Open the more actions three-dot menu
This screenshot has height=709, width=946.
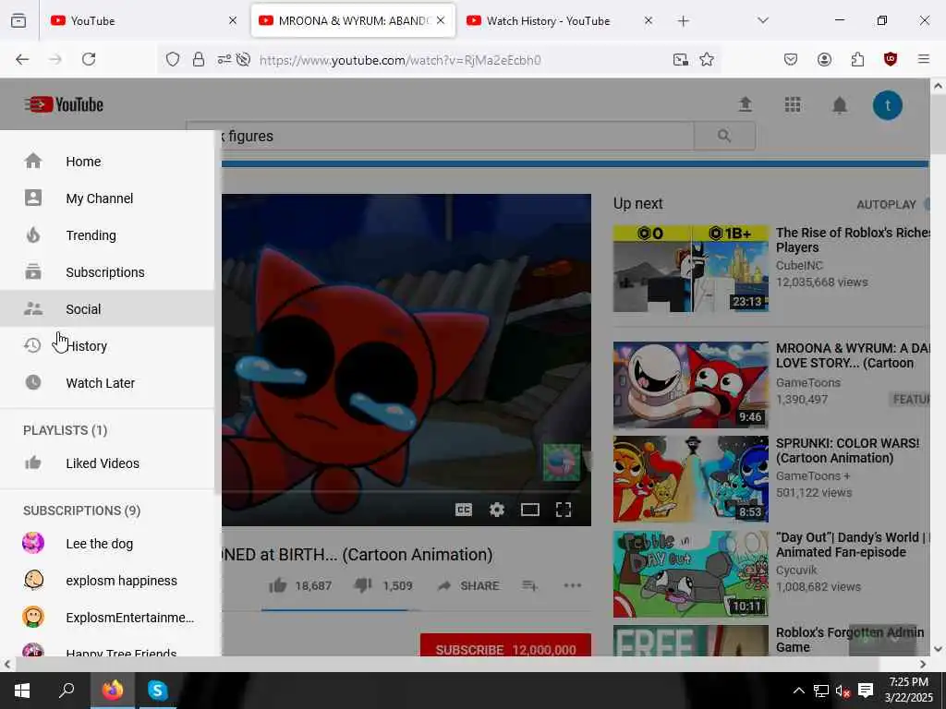[x=572, y=585]
